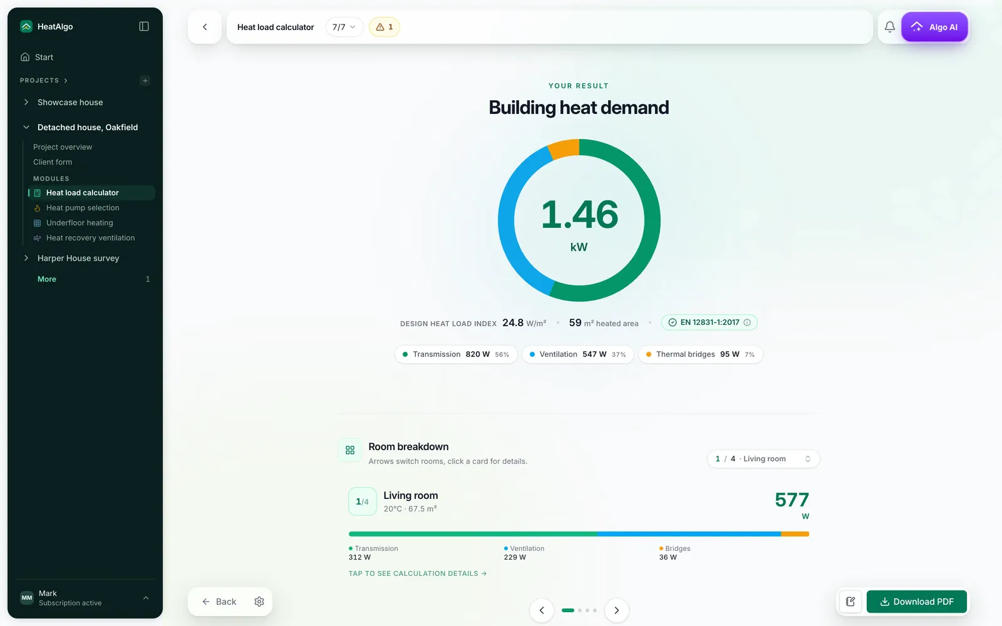Open the 7/7 step dropdown

344,27
